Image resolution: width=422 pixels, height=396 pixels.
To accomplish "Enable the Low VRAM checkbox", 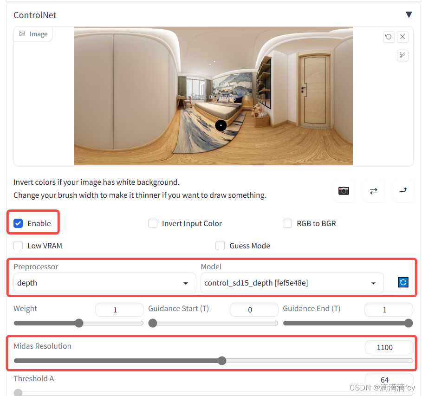I will tap(18, 246).
